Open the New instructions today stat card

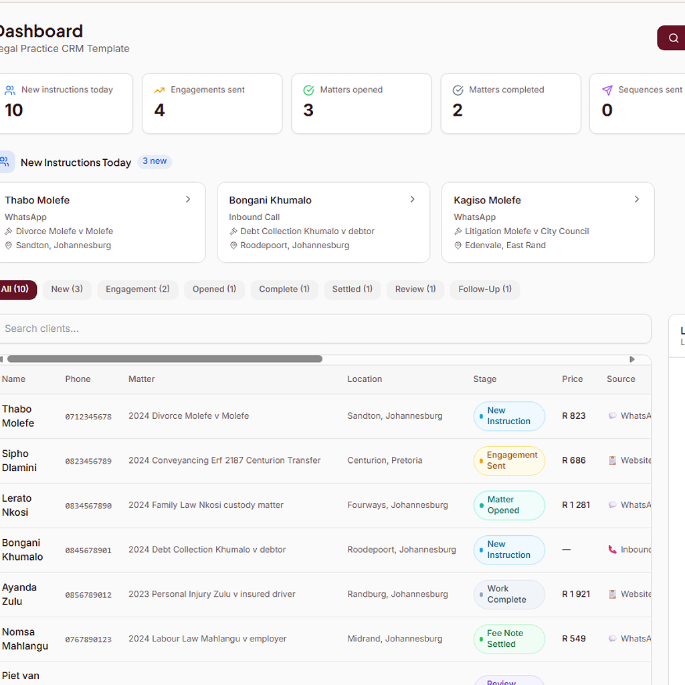[x=65, y=104]
